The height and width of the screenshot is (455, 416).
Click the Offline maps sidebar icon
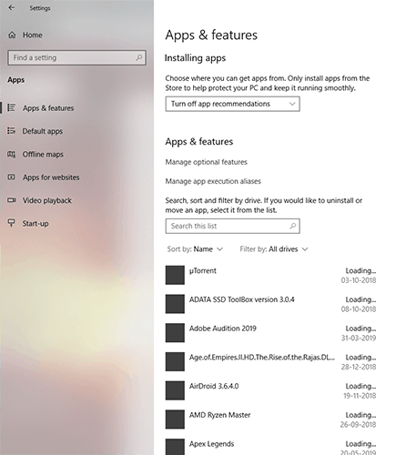pyautogui.click(x=11, y=154)
